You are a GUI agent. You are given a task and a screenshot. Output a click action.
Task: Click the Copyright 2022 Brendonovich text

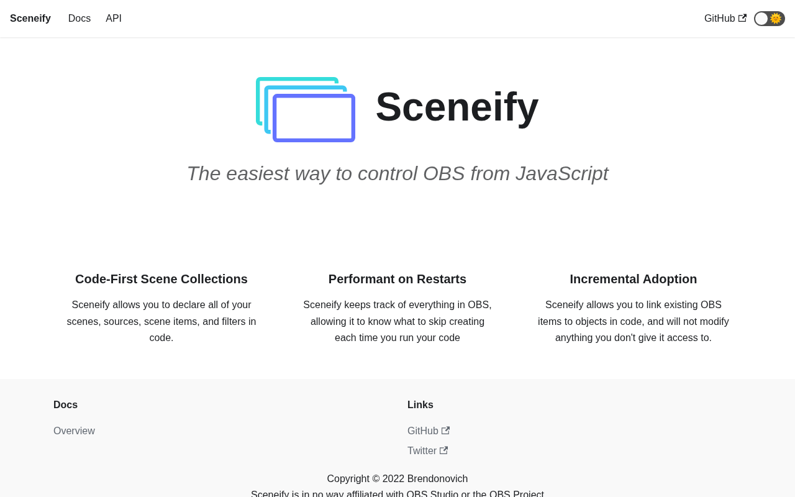pos(397,479)
